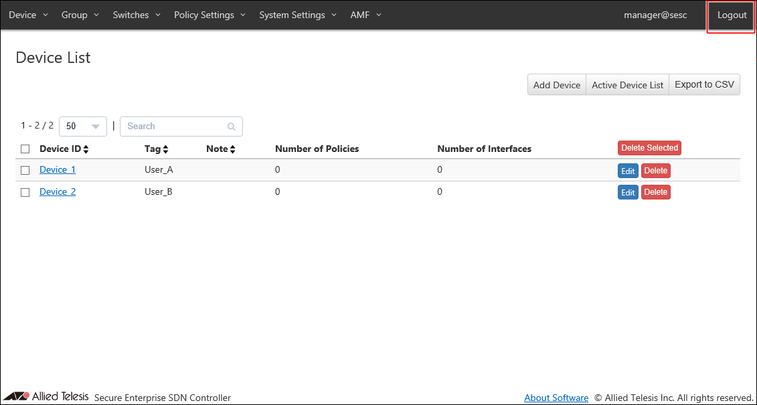Delete the Device_1 entry
The image size is (757, 405).
tap(655, 171)
